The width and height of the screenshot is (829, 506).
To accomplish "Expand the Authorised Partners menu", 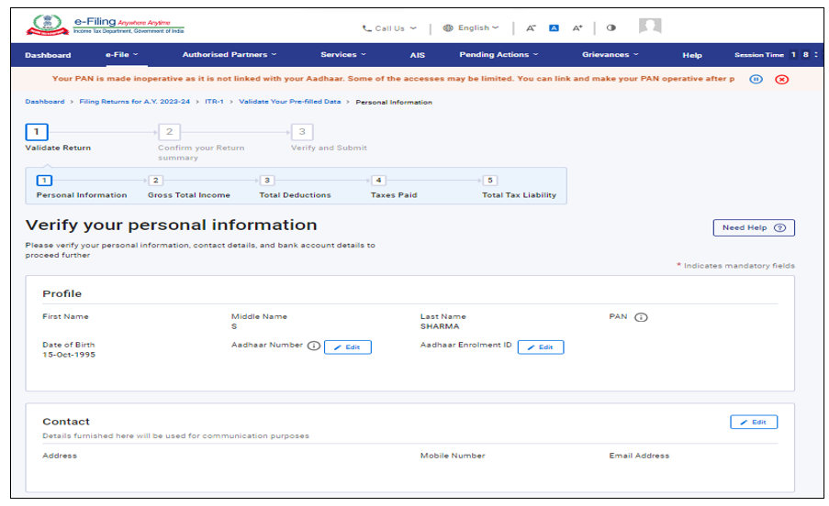I will [230, 55].
